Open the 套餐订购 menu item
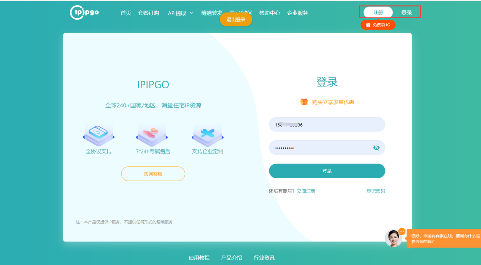The height and width of the screenshot is (265, 481). pos(149,13)
